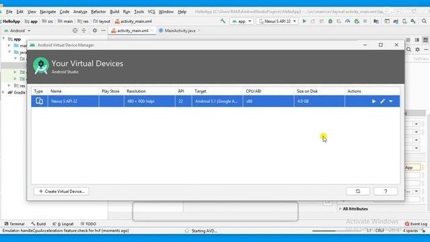Image resolution: width=430 pixels, height=242 pixels.
Task: Click the search icon in attributes panel
Action: pos(408,49)
